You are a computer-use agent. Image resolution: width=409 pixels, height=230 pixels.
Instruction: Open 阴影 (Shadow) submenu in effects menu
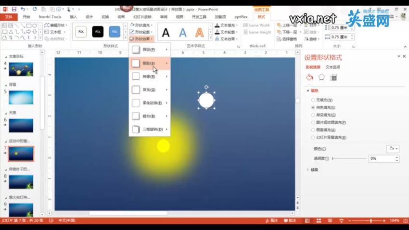click(150, 63)
